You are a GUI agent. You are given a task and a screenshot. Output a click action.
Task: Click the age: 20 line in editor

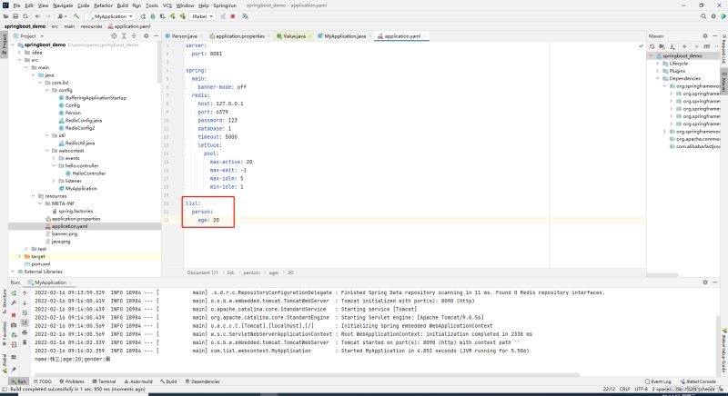pos(208,219)
